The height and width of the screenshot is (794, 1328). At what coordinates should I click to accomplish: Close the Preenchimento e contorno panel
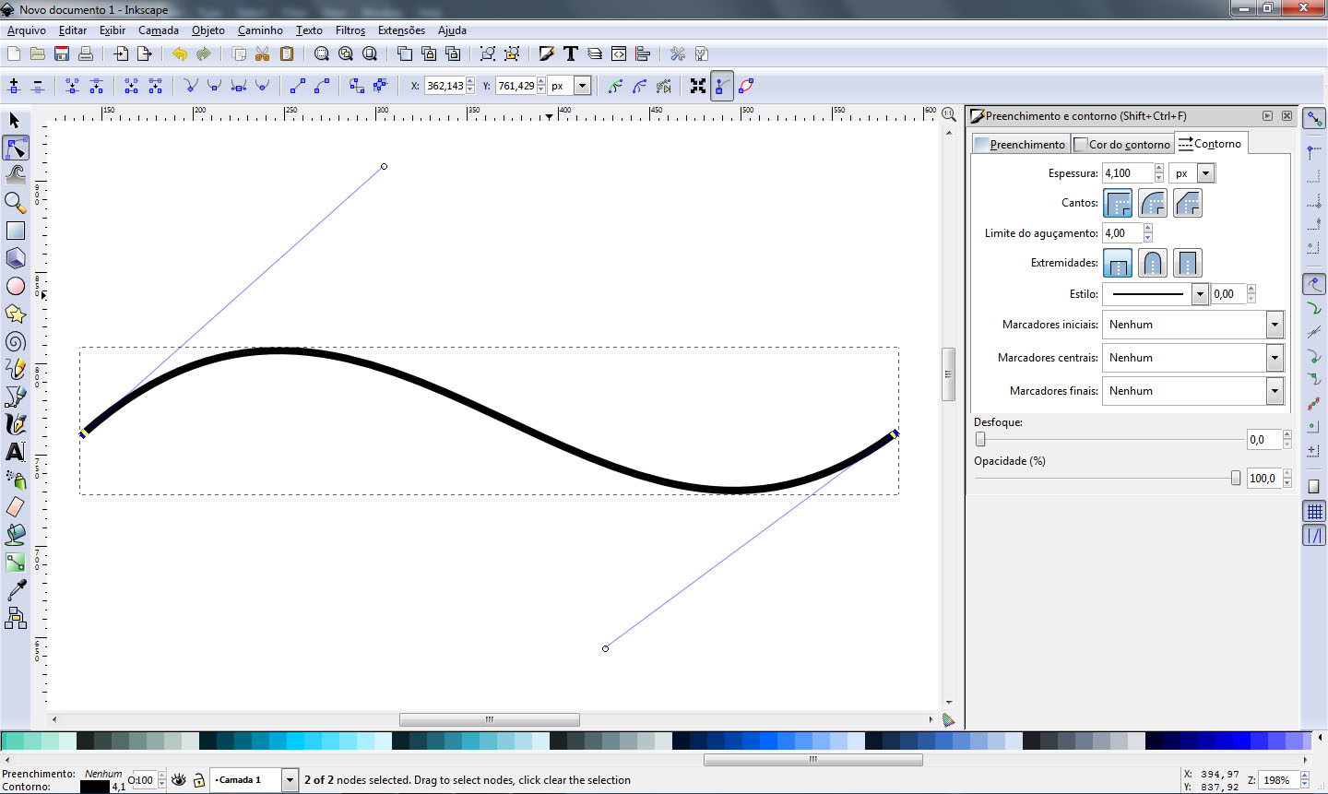[x=1286, y=116]
